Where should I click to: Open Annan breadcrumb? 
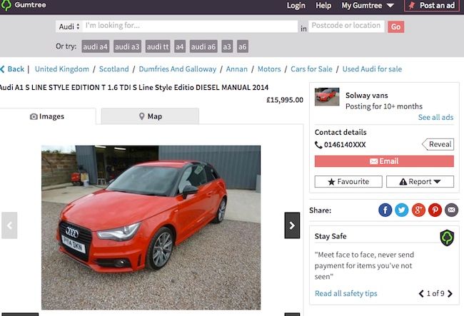237,69
